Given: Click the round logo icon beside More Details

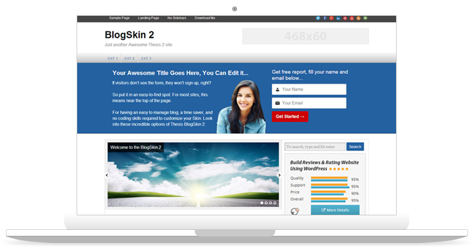Looking at the screenshot, I should tap(294, 211).
